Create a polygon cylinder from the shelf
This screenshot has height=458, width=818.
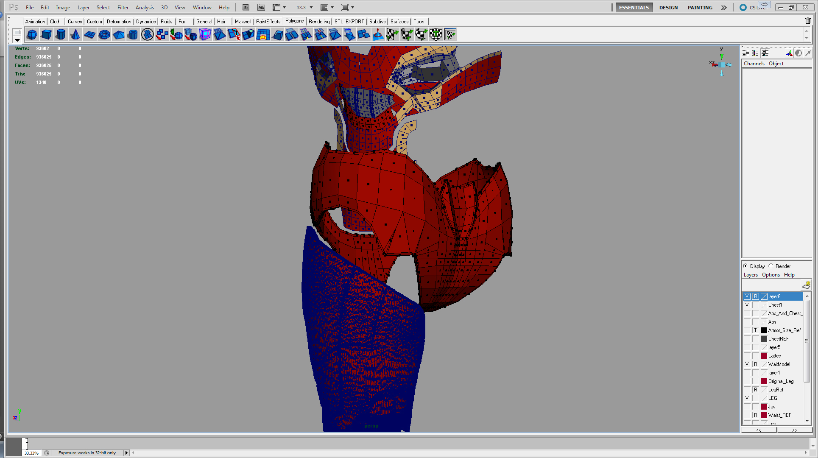pyautogui.click(x=61, y=34)
